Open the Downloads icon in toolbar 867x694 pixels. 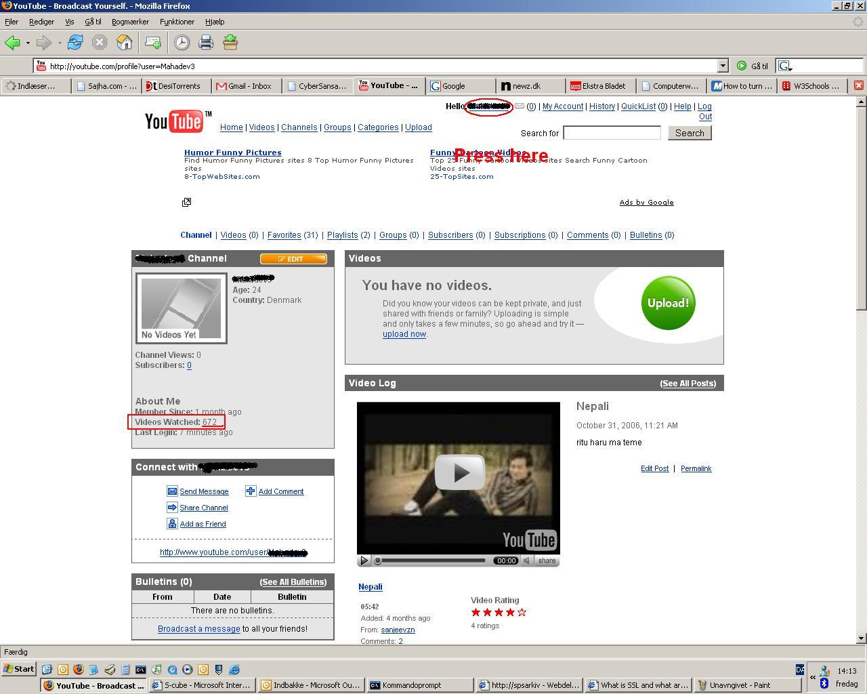(230, 43)
